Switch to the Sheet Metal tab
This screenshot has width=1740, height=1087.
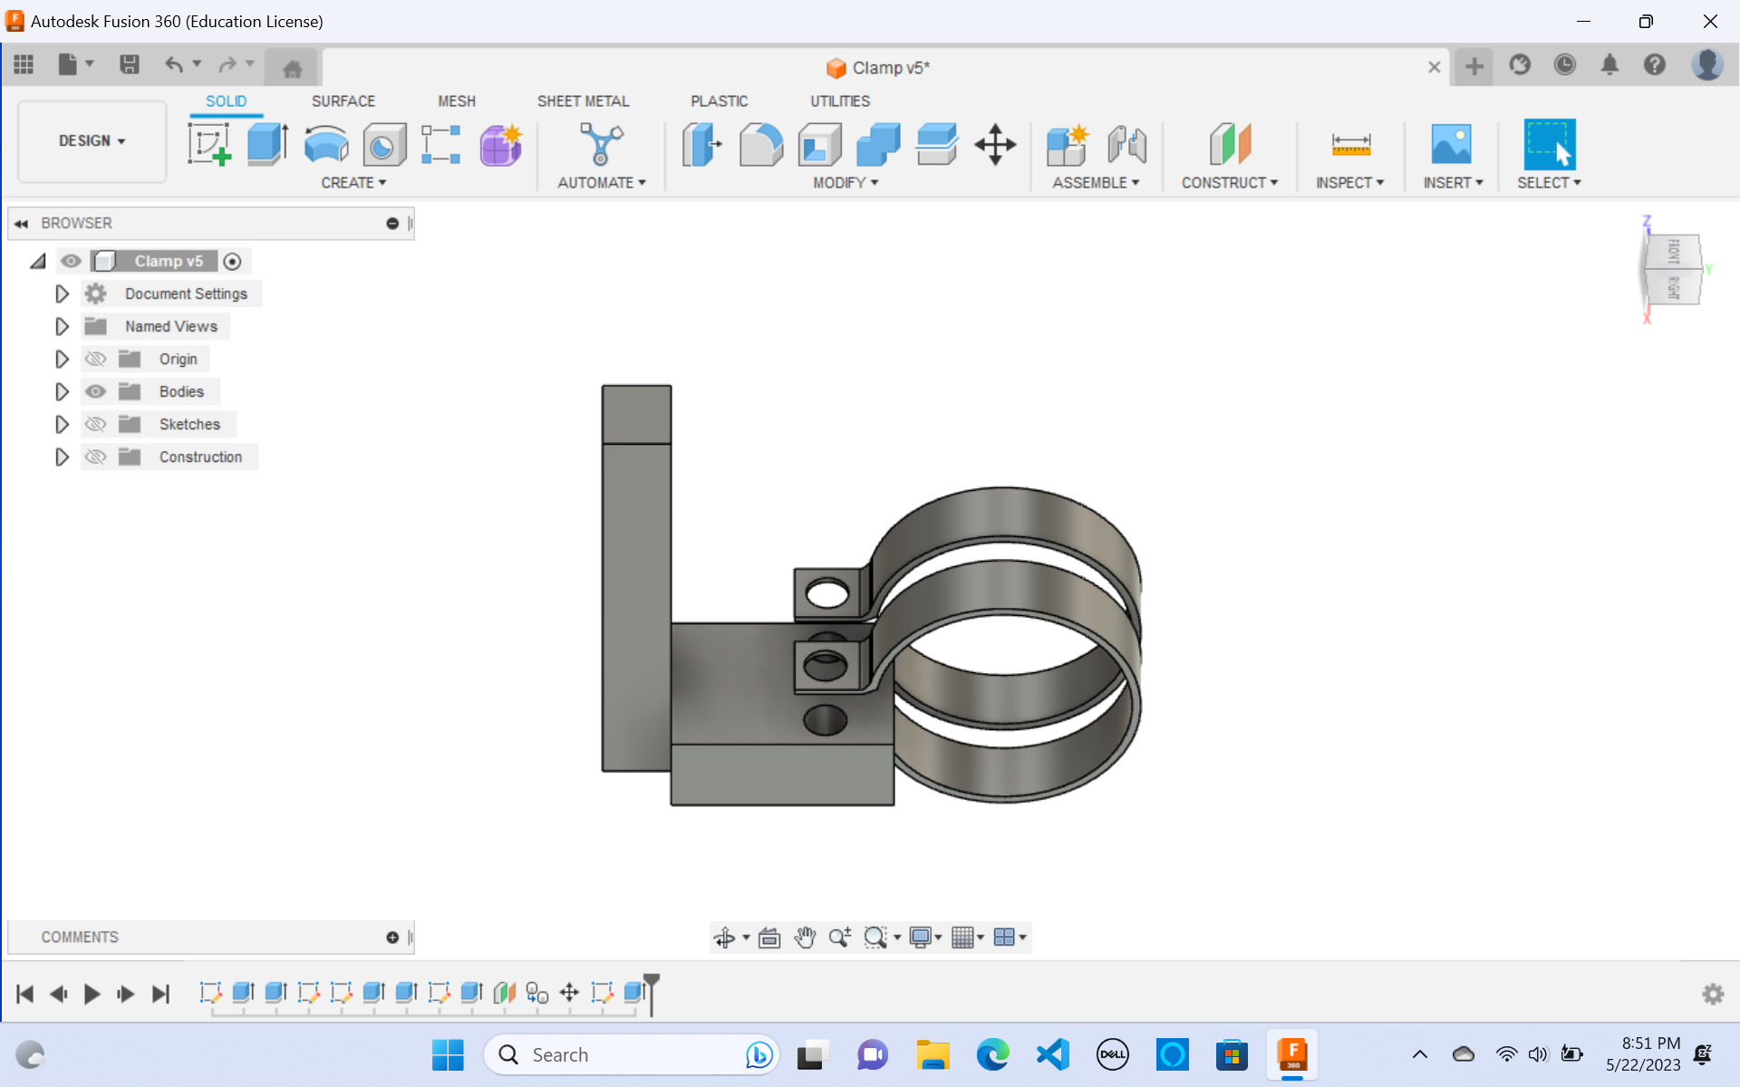pyautogui.click(x=583, y=101)
